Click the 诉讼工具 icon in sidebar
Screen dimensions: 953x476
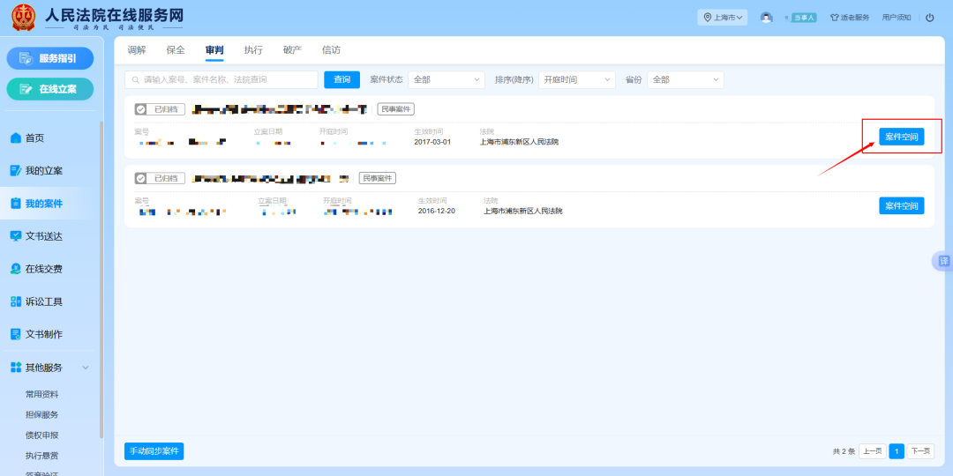15,301
